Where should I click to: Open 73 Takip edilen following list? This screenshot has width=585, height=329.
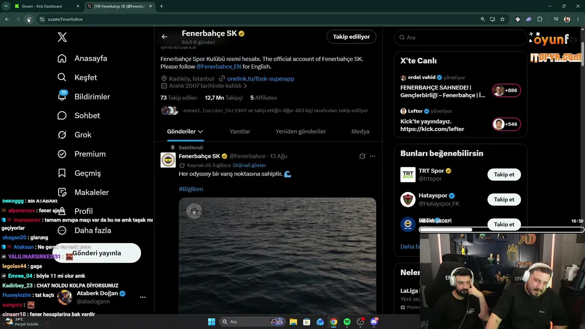179,98
